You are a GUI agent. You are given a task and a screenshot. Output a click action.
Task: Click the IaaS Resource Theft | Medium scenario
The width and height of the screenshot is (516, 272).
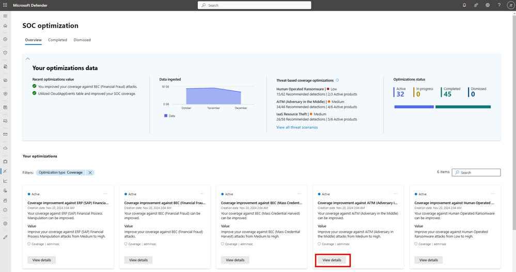302,114
